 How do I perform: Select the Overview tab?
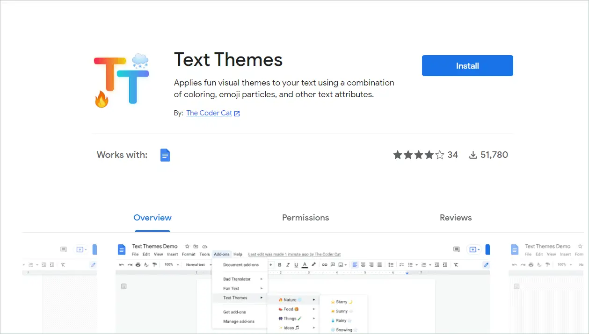pos(153,218)
